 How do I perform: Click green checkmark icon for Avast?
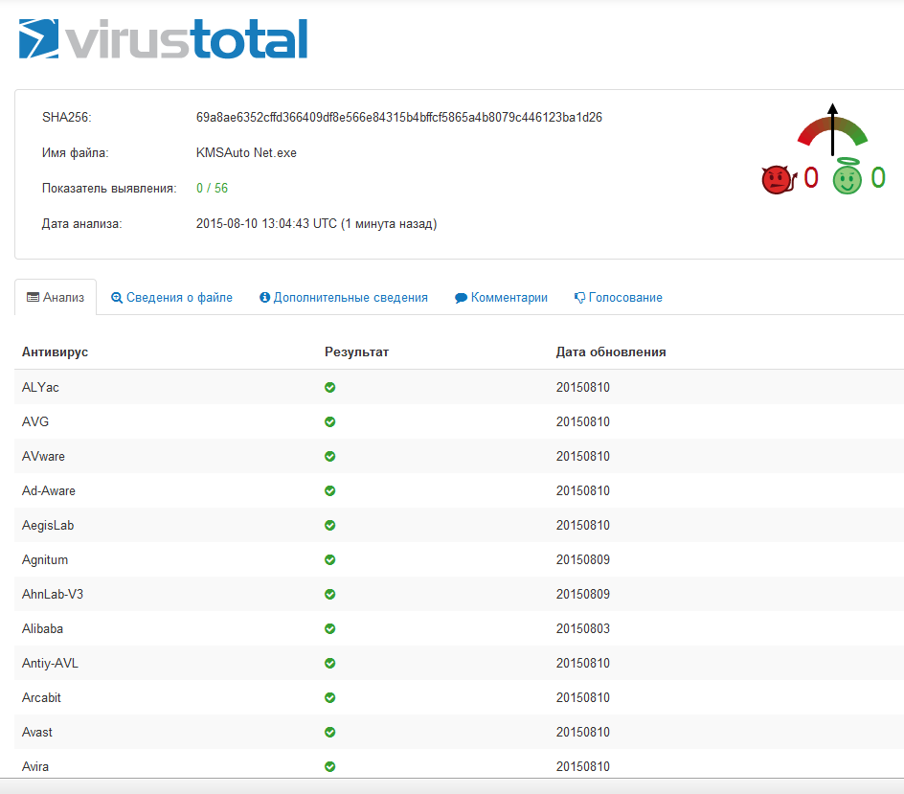click(330, 733)
